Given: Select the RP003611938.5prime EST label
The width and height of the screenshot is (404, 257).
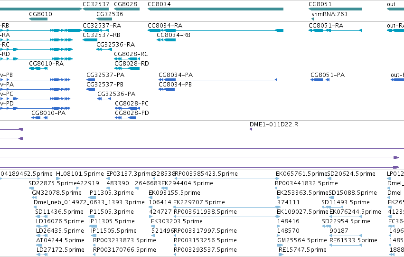Looking at the screenshot, I should (206, 212).
